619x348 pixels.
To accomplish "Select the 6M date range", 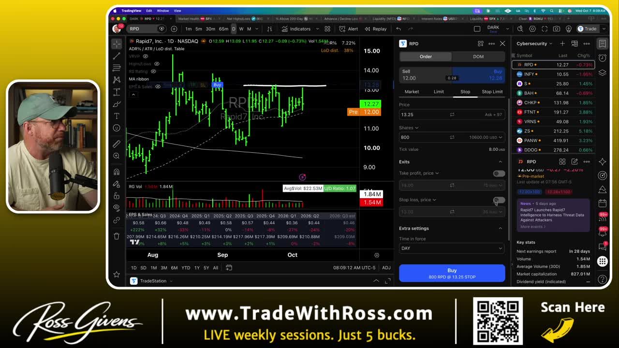I will pyautogui.click(x=174, y=268).
